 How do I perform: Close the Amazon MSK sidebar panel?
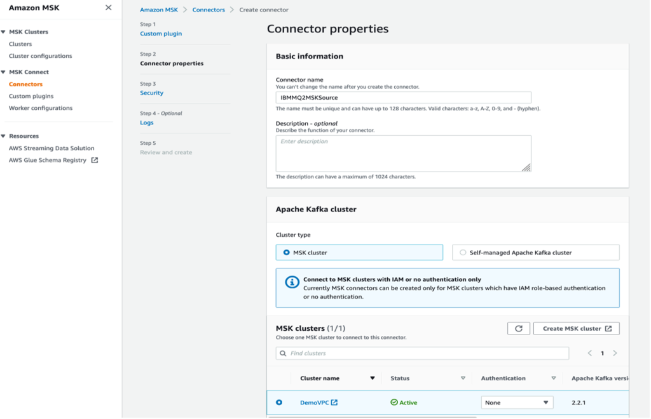coord(108,8)
